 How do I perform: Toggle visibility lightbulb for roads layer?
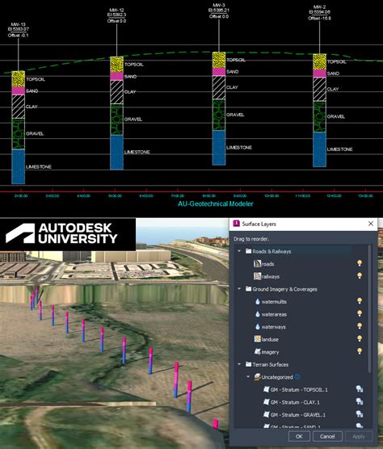pyautogui.click(x=360, y=263)
